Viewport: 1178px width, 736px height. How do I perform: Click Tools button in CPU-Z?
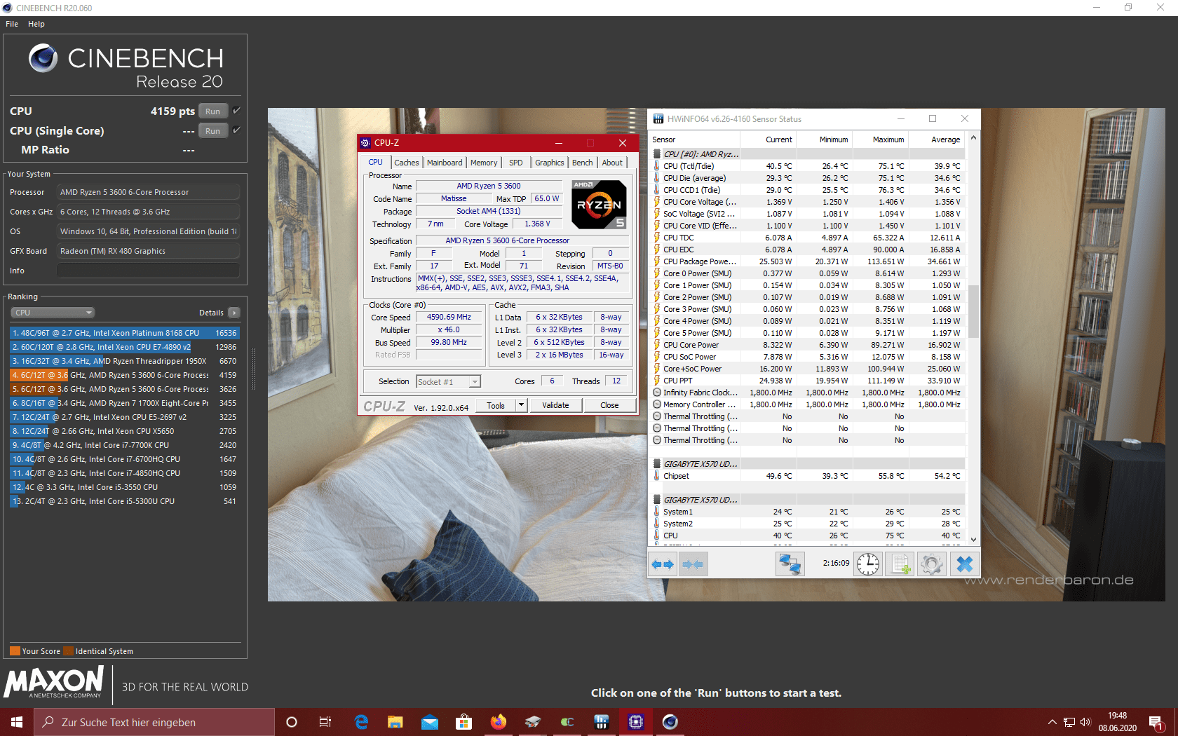496,405
